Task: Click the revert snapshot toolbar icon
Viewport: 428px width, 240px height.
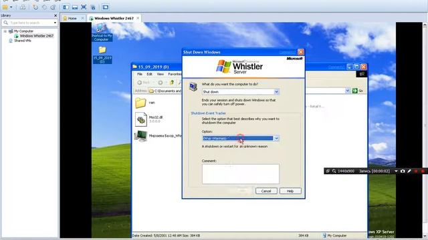Action: pyautogui.click(x=44, y=7)
